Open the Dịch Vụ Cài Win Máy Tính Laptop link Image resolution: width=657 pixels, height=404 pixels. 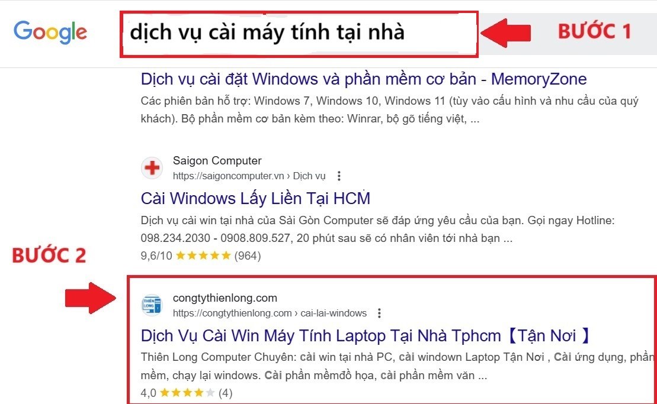366,335
